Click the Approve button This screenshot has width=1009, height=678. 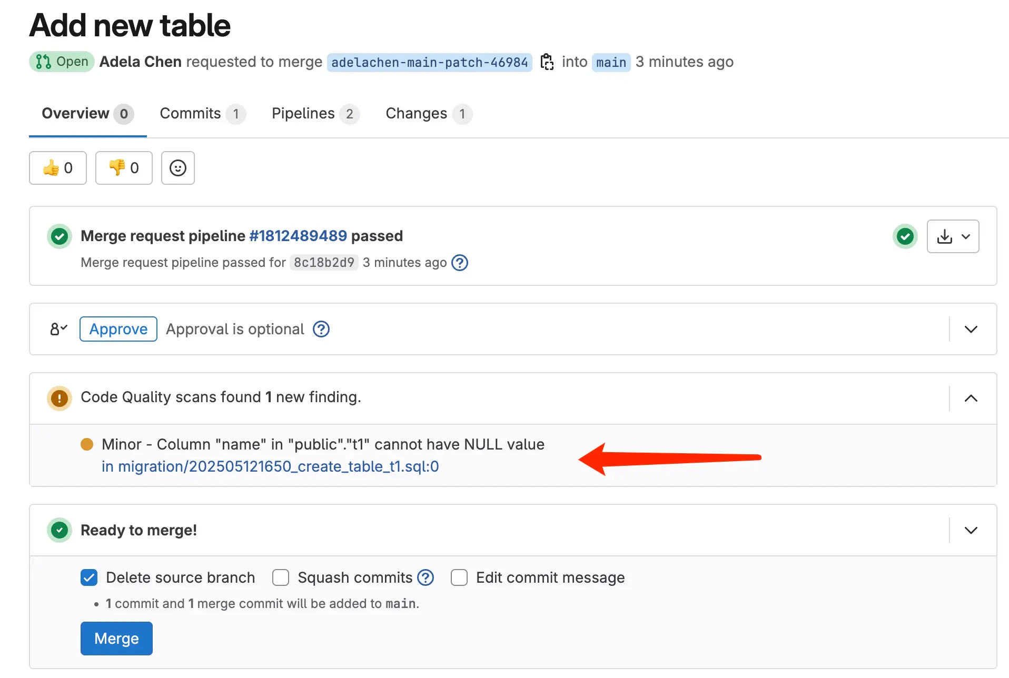point(118,329)
